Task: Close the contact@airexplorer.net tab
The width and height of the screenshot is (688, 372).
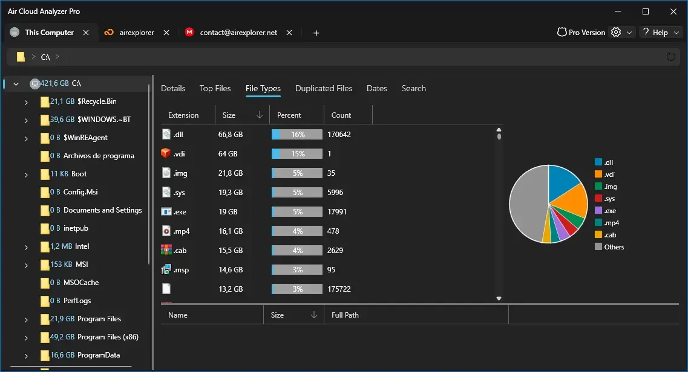Action: [289, 33]
